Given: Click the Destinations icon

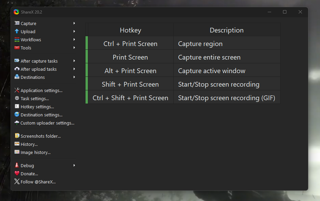Looking at the screenshot, I should pos(17,77).
